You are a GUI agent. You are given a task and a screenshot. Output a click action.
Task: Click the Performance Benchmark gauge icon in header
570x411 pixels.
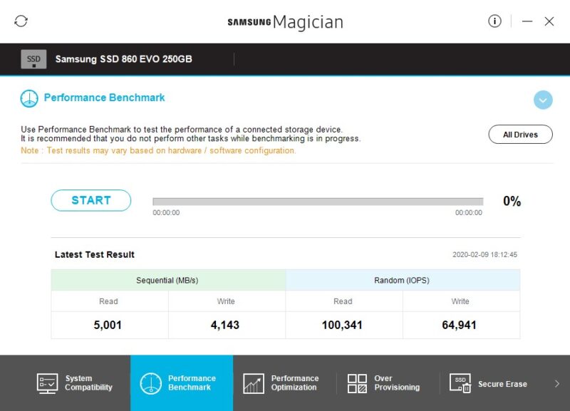click(28, 98)
